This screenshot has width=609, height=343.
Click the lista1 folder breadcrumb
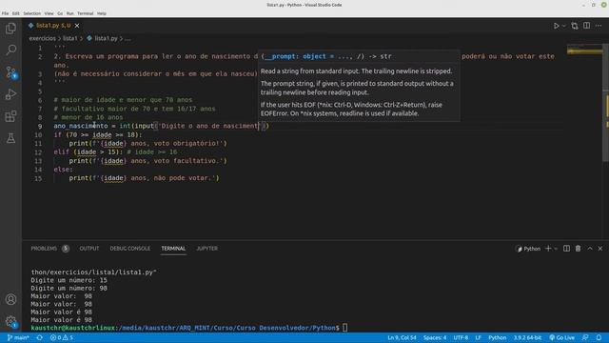pos(69,38)
